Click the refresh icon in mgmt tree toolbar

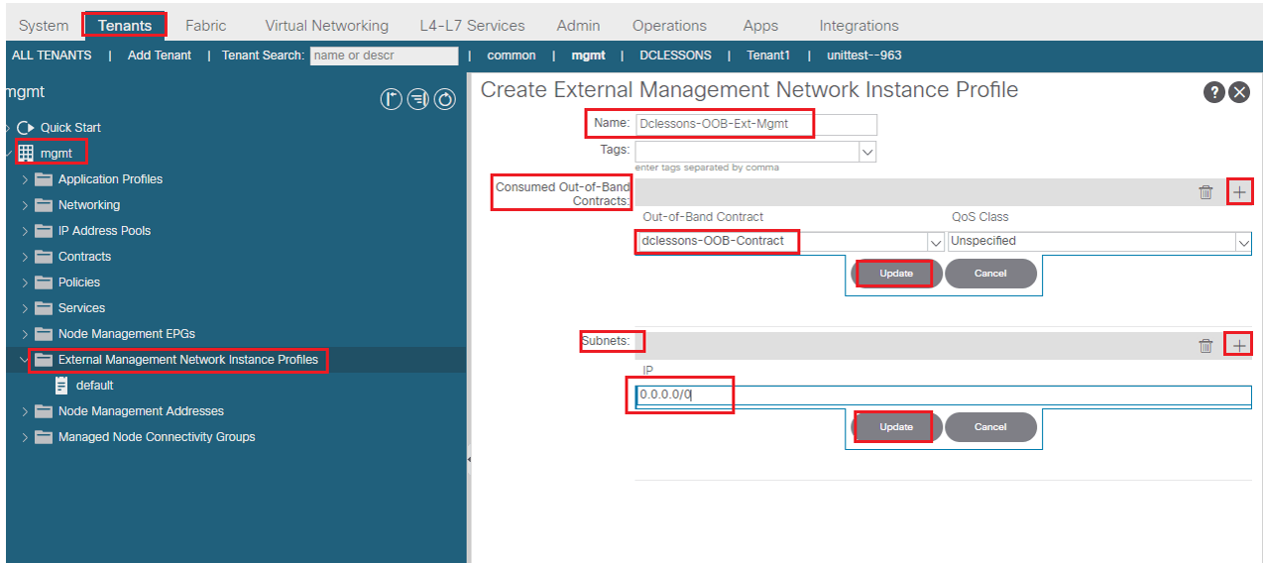click(445, 99)
